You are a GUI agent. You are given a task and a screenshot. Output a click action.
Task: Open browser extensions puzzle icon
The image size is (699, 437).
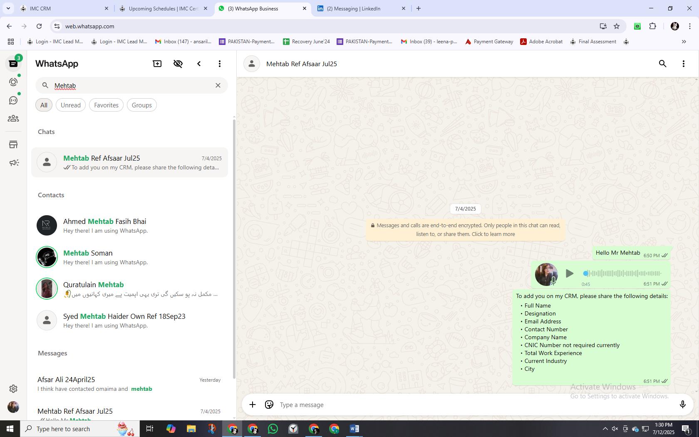click(x=652, y=26)
